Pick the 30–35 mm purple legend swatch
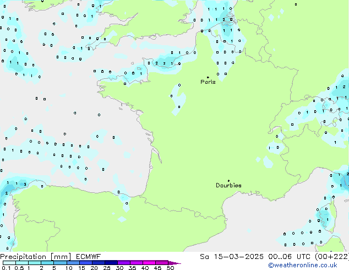The width and height of the screenshot is (349, 270). pyautogui.click(x=124, y=263)
